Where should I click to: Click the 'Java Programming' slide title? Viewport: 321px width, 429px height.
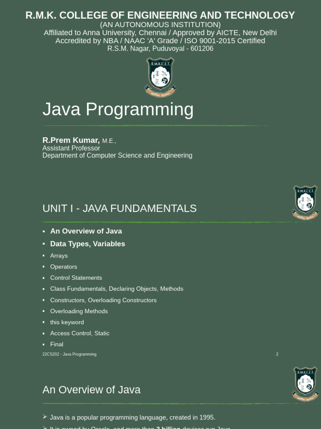pyautogui.click(x=118, y=109)
